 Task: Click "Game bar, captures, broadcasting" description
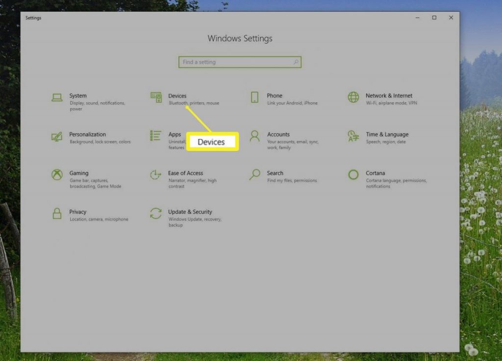(96, 183)
